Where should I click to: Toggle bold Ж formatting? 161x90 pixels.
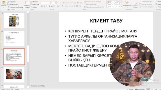coord(42,6)
